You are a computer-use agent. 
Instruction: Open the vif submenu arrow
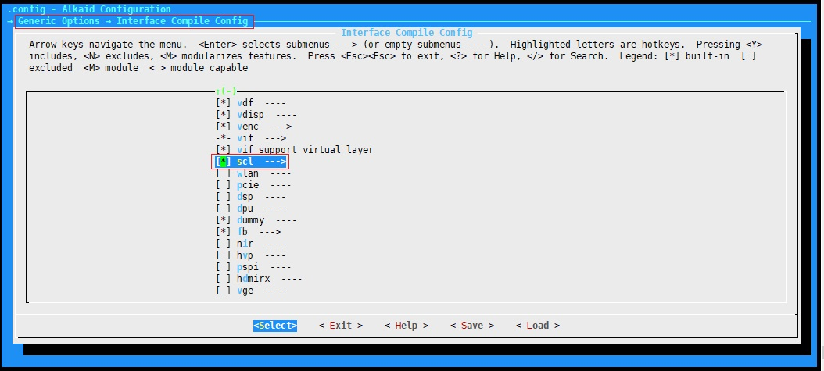275,138
